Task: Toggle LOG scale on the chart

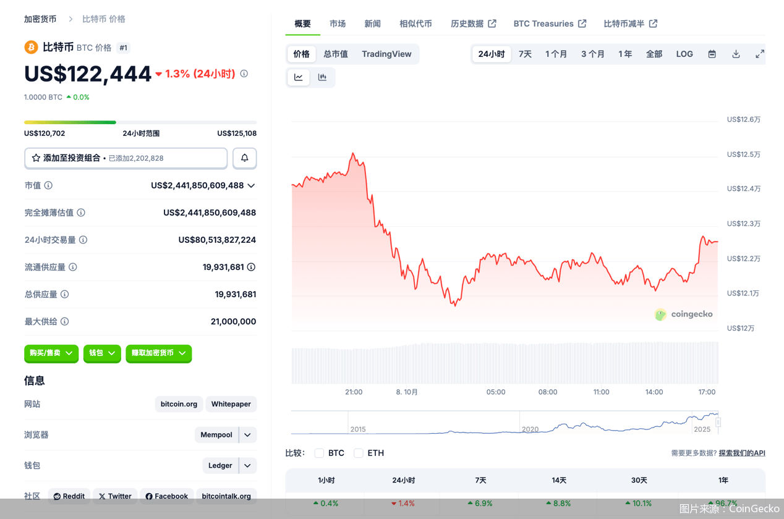Action: coord(684,54)
